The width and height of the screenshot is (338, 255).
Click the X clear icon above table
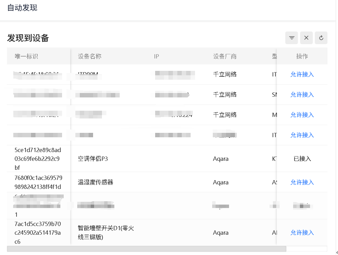306,38
